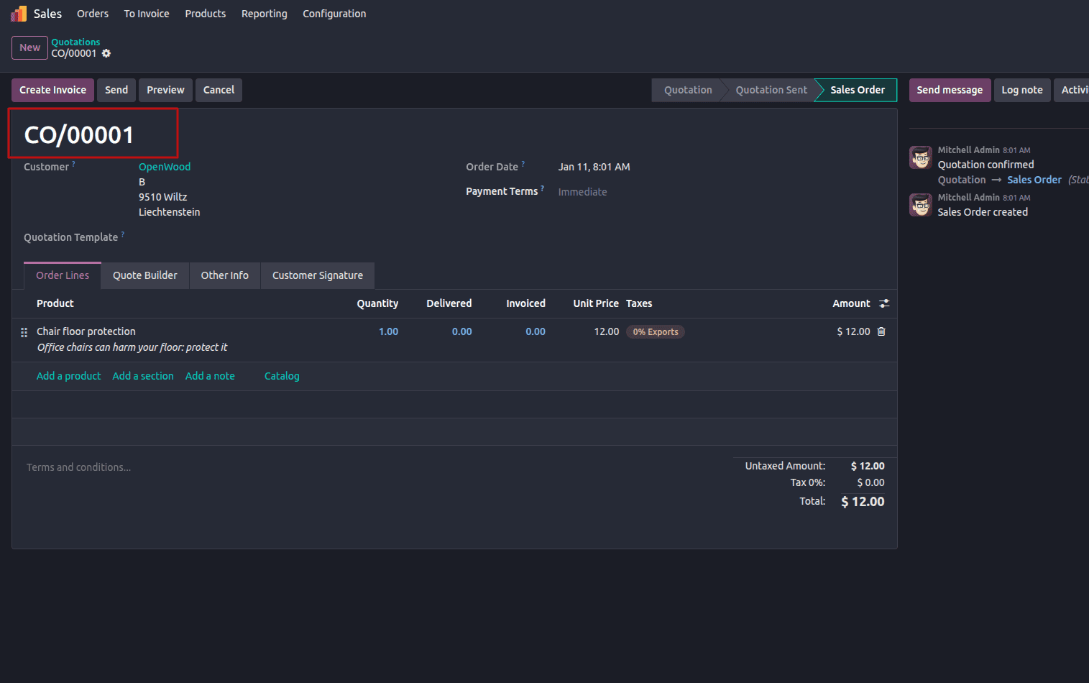The width and height of the screenshot is (1089, 683).
Task: Click Mitchell Admin avatar on Quotation confirmed message
Action: pyautogui.click(x=921, y=157)
